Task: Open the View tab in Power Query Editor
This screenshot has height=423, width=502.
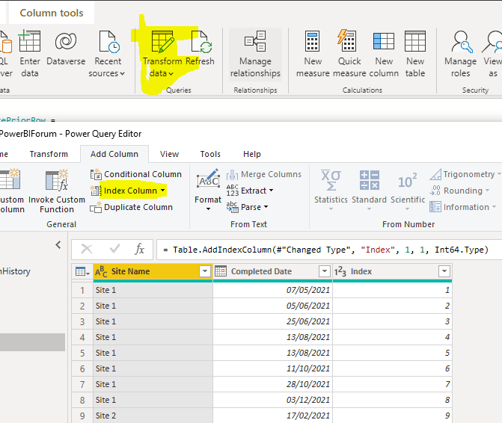Action: point(169,154)
